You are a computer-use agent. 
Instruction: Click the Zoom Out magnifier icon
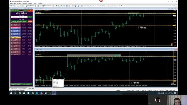tap(64, 6)
